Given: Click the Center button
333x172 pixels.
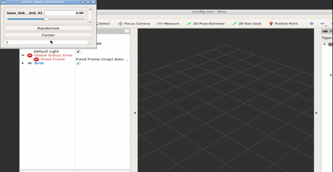Looking at the screenshot, I should (48, 35).
